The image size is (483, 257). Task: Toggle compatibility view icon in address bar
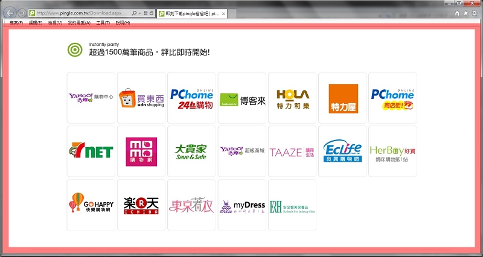click(146, 13)
